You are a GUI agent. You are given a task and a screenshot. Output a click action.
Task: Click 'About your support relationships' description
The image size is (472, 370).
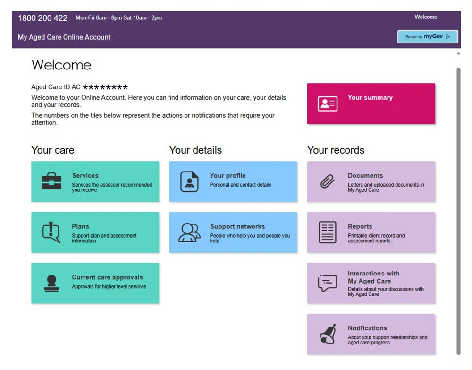[388, 340]
